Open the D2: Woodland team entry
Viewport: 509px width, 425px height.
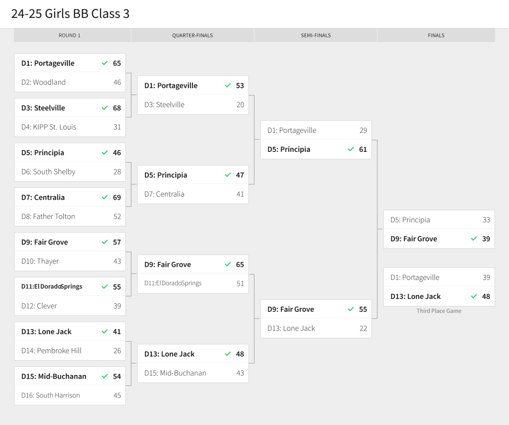(44, 82)
